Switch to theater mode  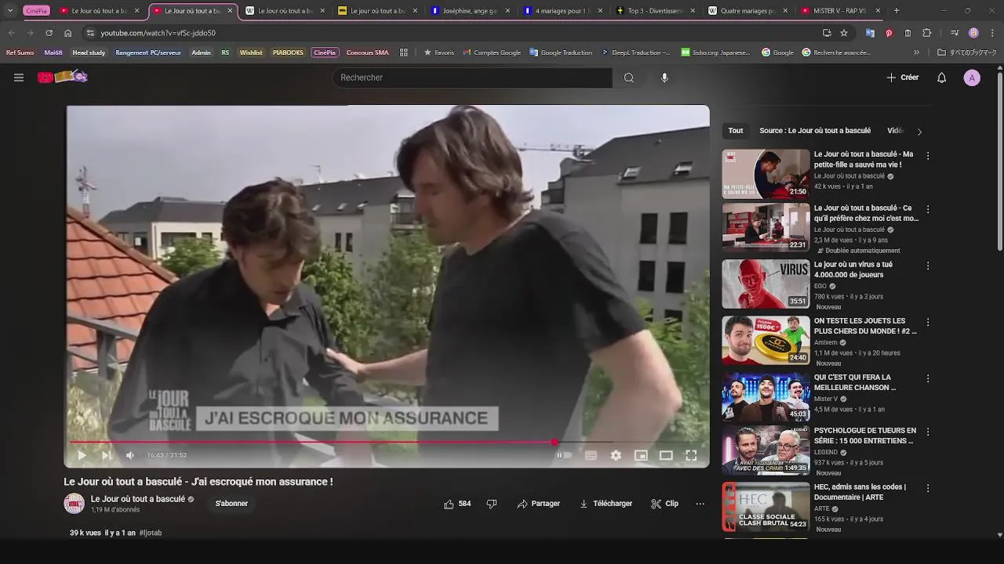click(666, 455)
